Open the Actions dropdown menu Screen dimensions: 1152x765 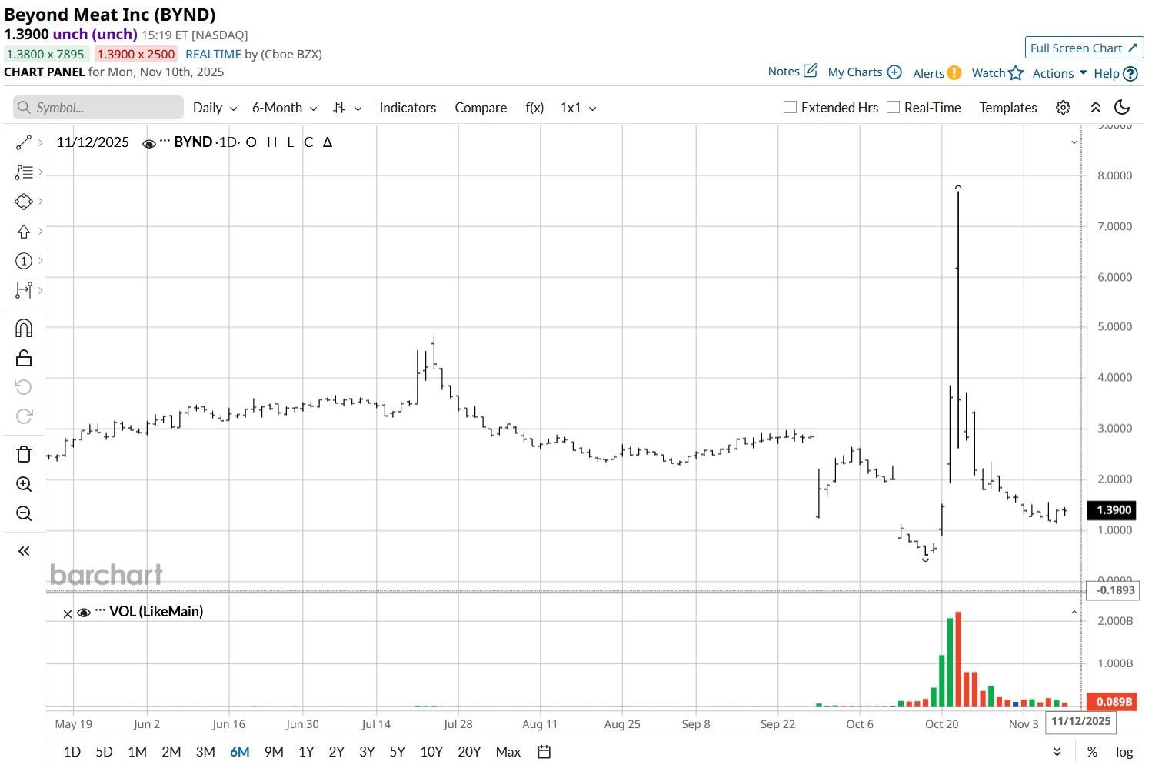click(x=1060, y=73)
